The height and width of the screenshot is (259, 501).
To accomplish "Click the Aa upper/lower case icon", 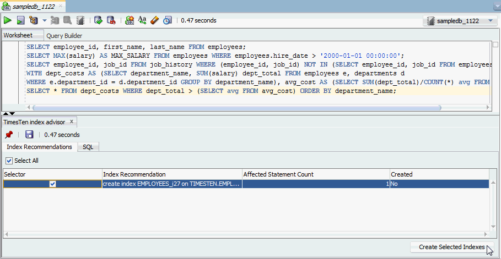I will point(142,20).
